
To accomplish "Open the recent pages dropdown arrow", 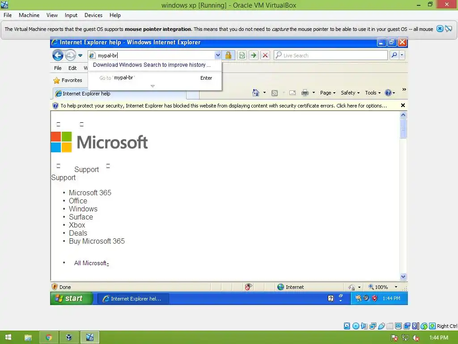I will pyautogui.click(x=81, y=55).
